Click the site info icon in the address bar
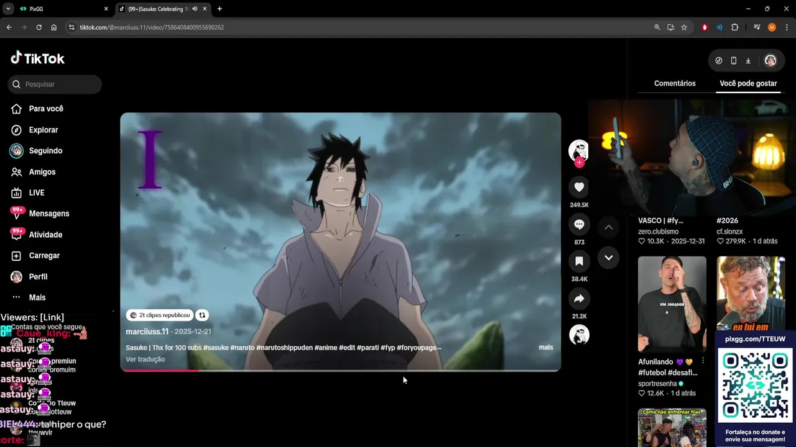 pos(72,27)
